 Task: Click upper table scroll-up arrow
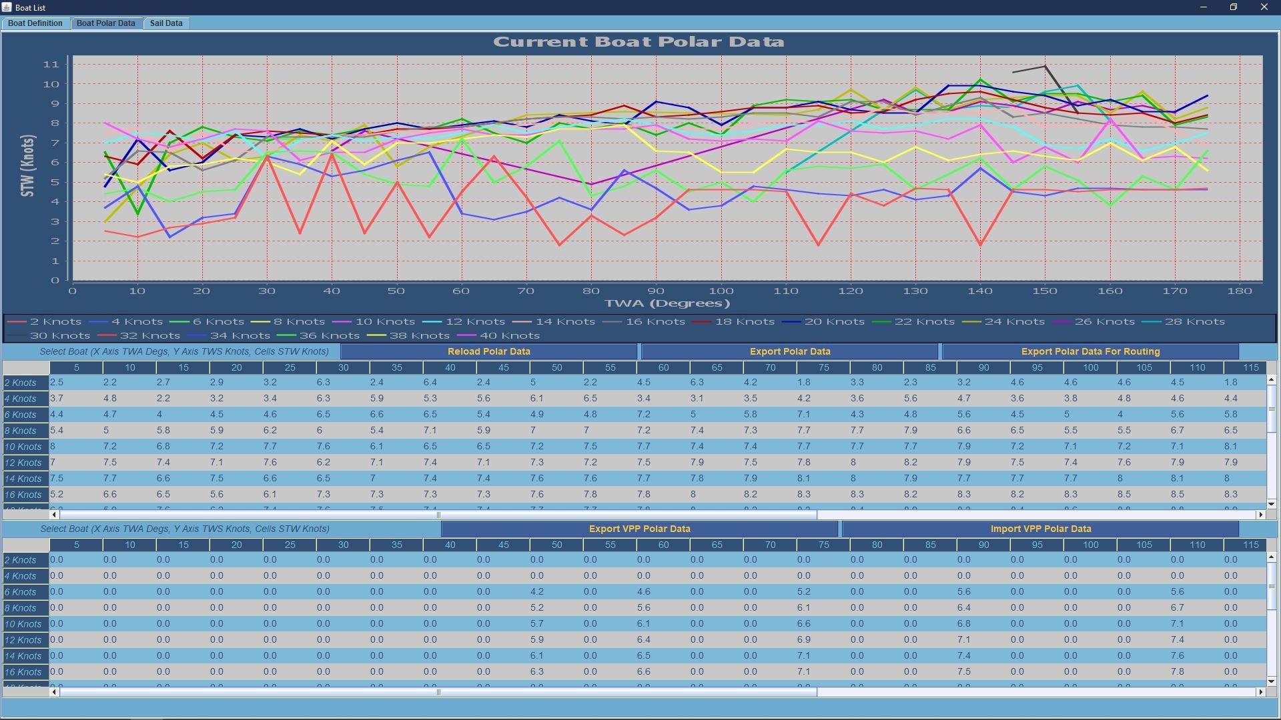pyautogui.click(x=1272, y=380)
